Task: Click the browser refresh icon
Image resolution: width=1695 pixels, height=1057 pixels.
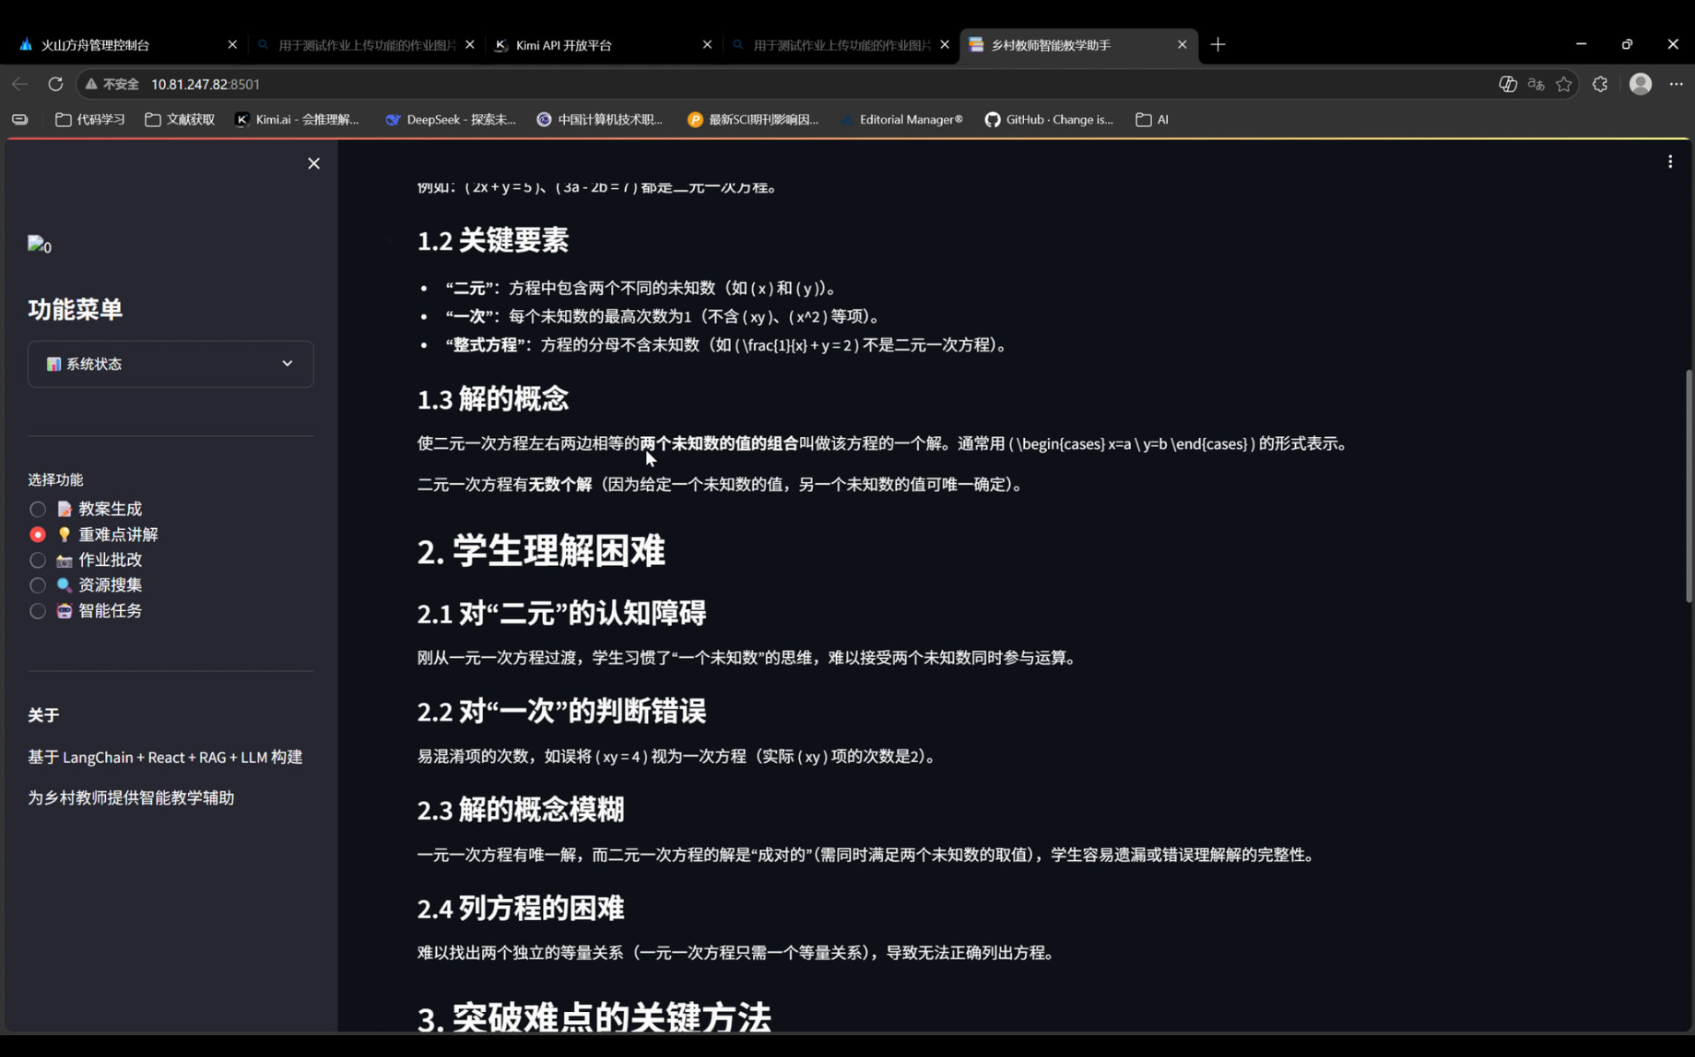Action: pyautogui.click(x=56, y=84)
